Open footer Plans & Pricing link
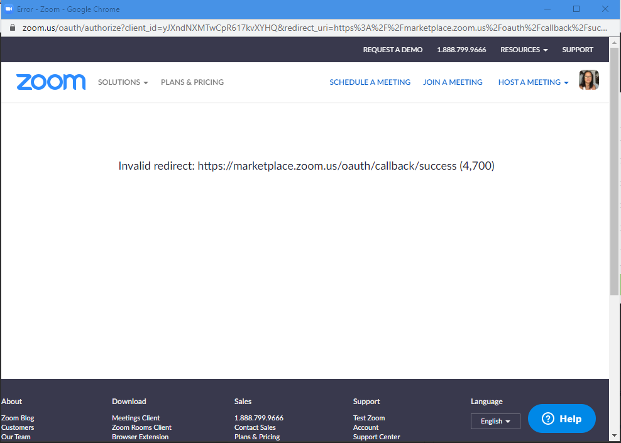This screenshot has width=621, height=443. pyautogui.click(x=257, y=437)
